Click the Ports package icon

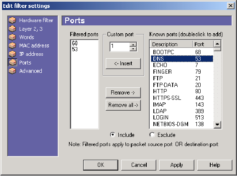point(12,62)
